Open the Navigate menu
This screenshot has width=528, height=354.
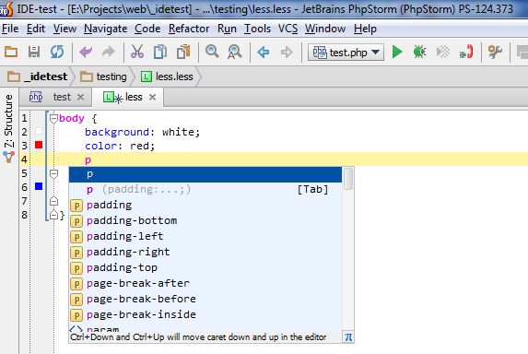(105, 29)
